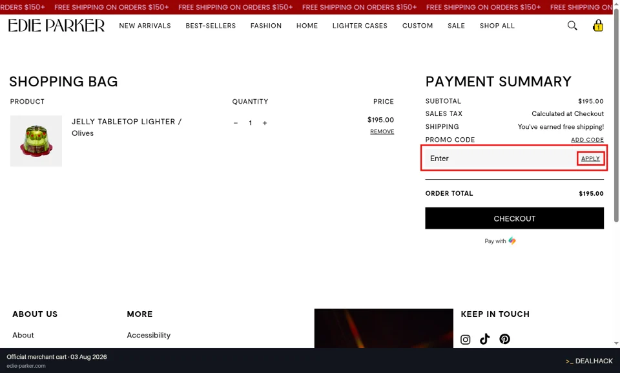The width and height of the screenshot is (620, 373).
Task: Click the free shipping banner
Action: click(306, 7)
